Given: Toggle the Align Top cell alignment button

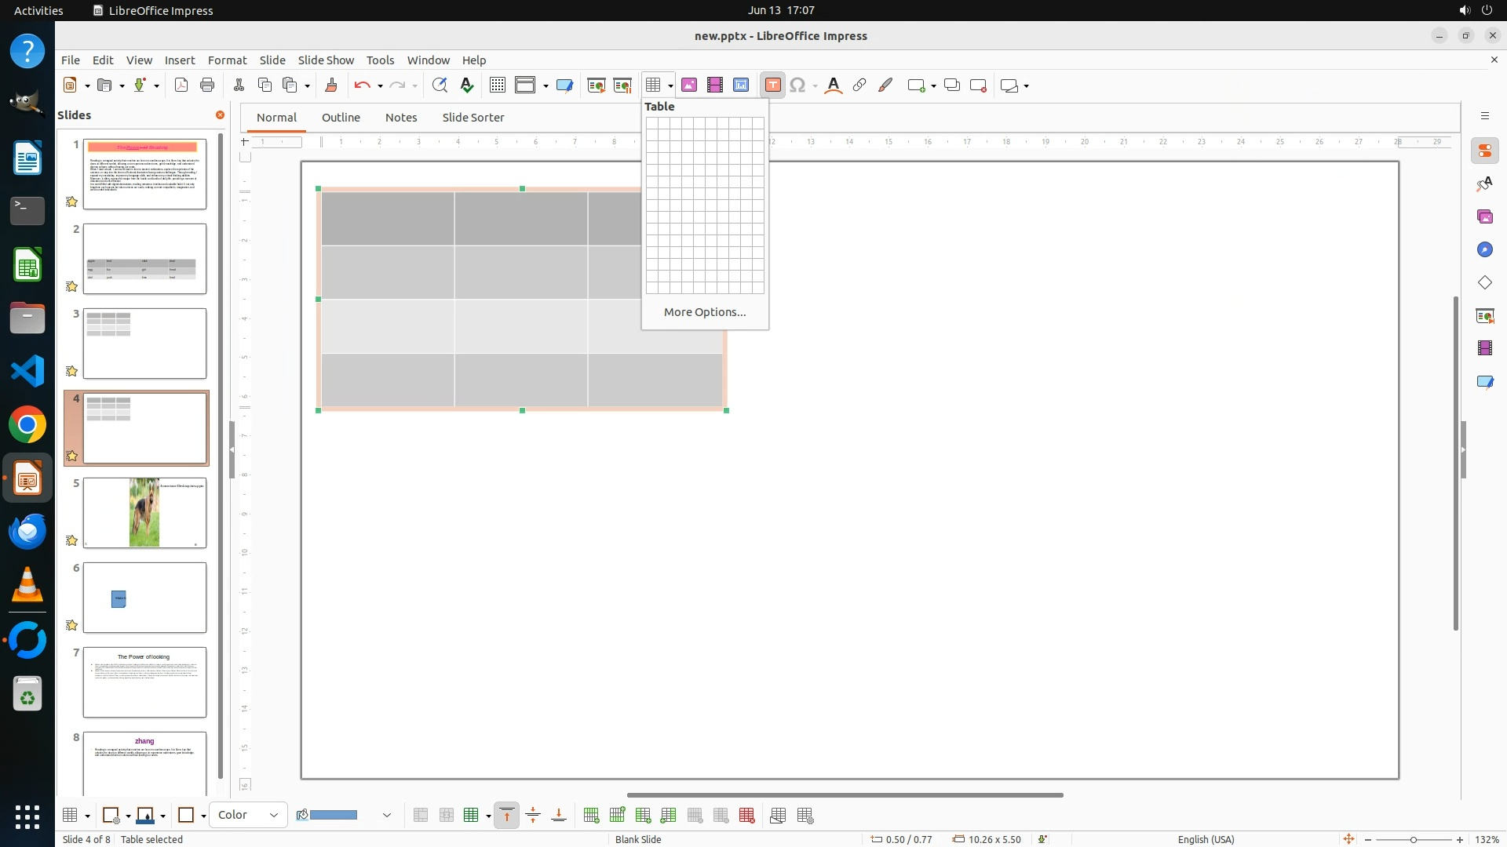Looking at the screenshot, I should point(507,816).
